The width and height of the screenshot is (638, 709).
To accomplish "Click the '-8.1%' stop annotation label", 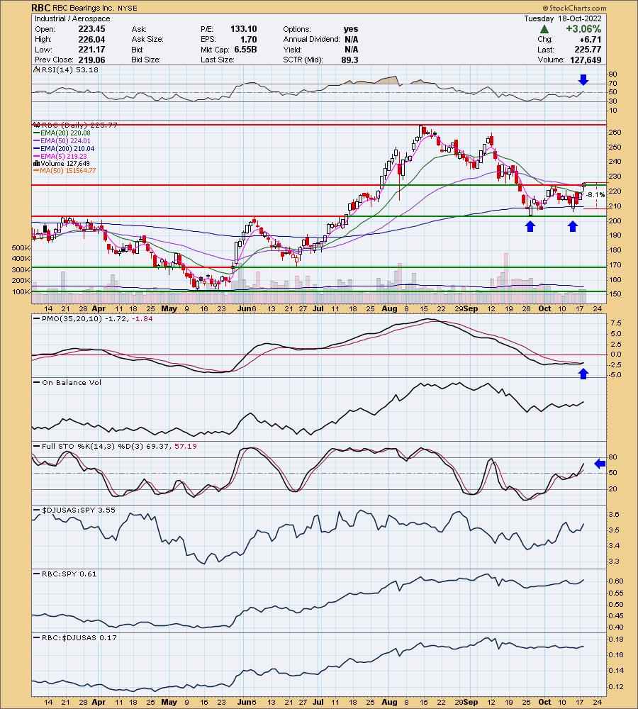I will tap(595, 195).
